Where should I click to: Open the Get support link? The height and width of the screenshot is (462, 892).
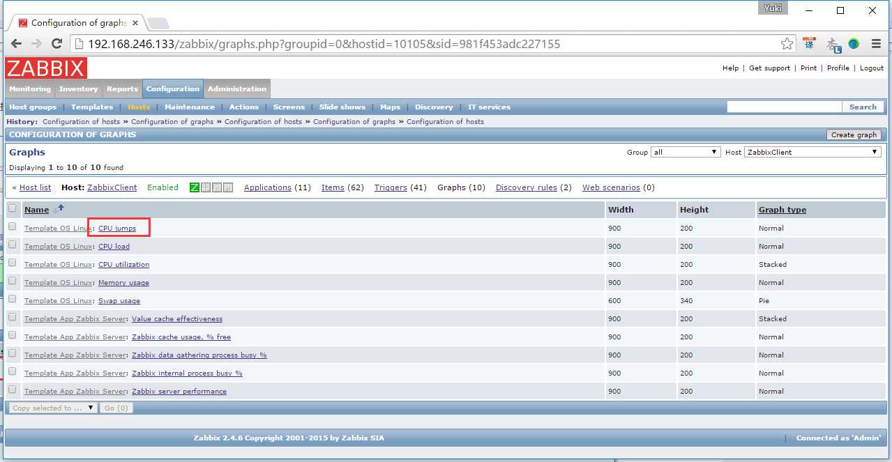click(770, 68)
